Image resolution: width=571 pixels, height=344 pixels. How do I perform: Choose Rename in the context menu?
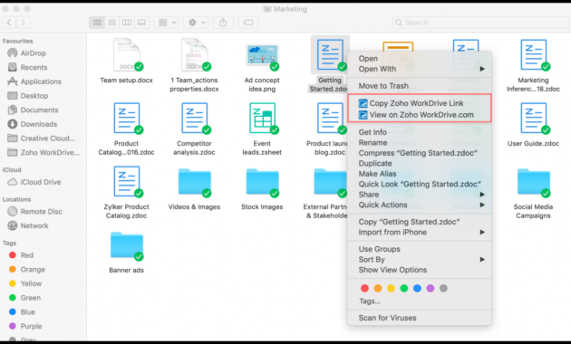(x=420, y=142)
